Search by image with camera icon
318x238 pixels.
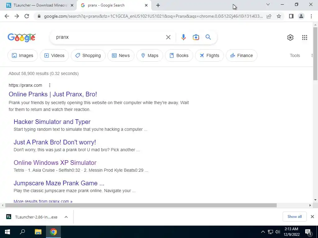[196, 37]
